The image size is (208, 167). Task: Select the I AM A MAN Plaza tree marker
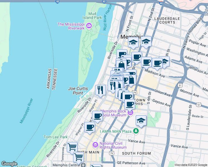pos(136,131)
